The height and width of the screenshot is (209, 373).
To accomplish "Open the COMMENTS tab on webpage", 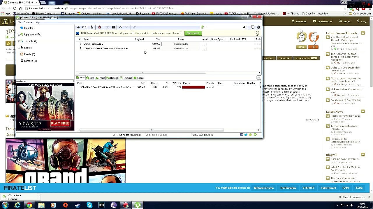I will click(306, 58).
